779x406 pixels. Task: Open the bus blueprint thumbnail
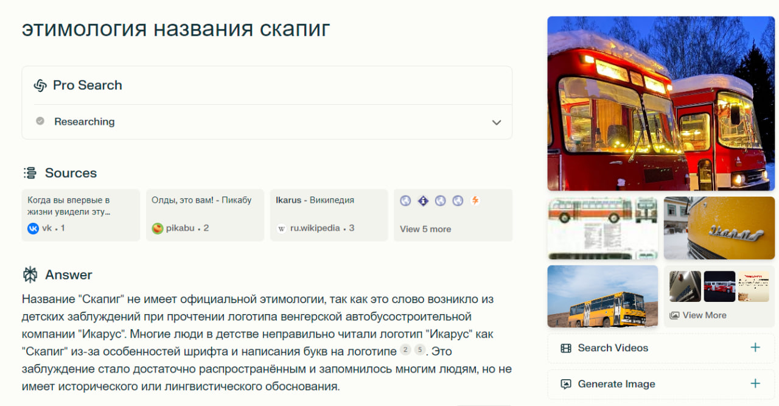tap(603, 228)
